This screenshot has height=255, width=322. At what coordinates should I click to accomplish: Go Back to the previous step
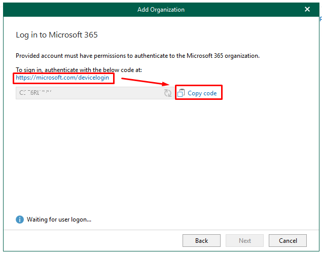click(x=201, y=240)
